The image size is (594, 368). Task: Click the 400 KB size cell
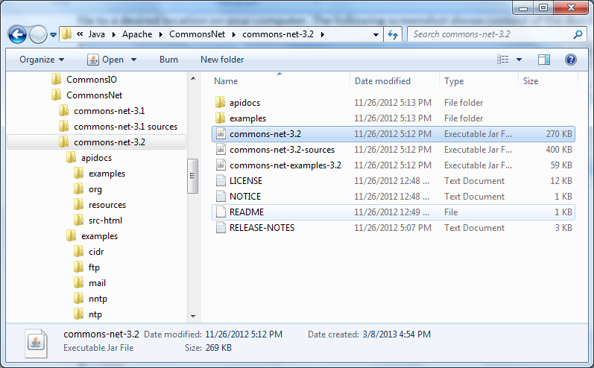(559, 150)
